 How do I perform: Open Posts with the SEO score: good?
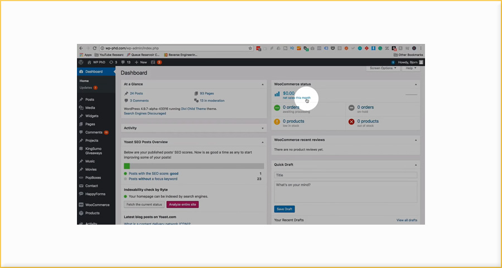tap(154, 173)
